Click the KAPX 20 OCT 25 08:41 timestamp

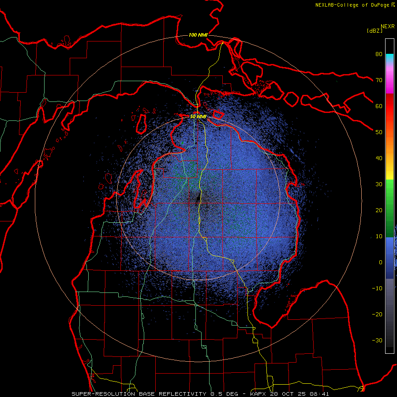(x=290, y=394)
